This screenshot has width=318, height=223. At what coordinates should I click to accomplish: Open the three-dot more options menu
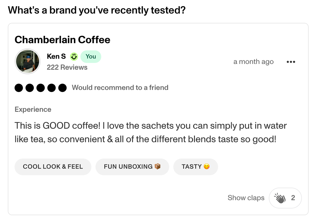pos(291,62)
